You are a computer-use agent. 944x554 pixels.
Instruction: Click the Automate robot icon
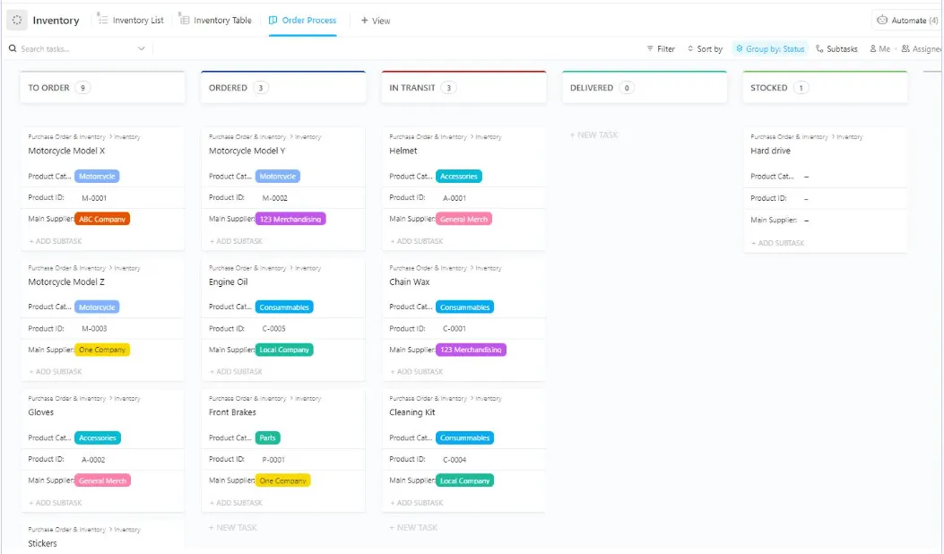pyautogui.click(x=883, y=20)
